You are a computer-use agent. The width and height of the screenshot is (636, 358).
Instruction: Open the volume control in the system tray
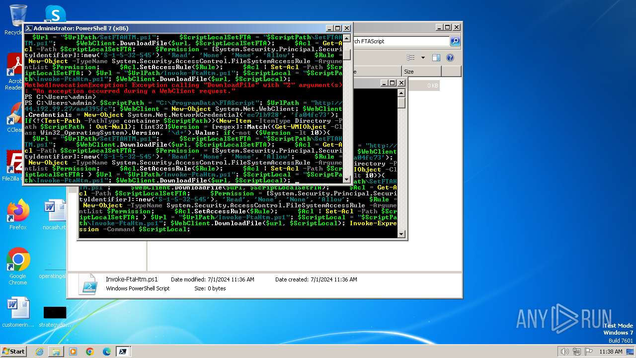564,352
